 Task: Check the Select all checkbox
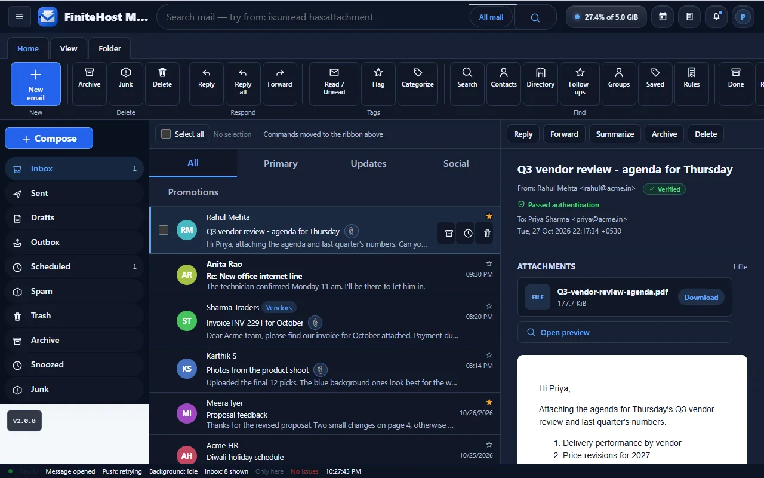166,134
